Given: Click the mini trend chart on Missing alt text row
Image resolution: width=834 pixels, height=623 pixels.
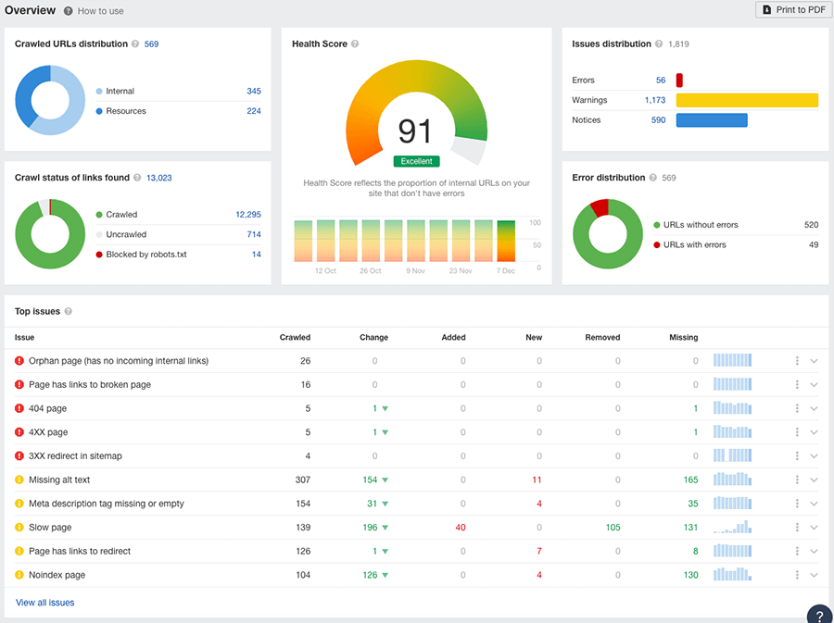Looking at the screenshot, I should pos(732,480).
